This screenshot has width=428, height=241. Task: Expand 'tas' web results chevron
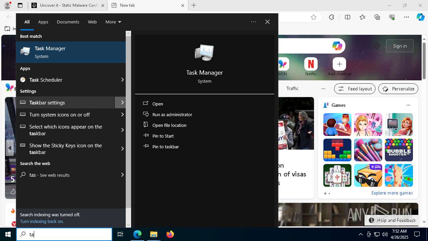point(122,175)
